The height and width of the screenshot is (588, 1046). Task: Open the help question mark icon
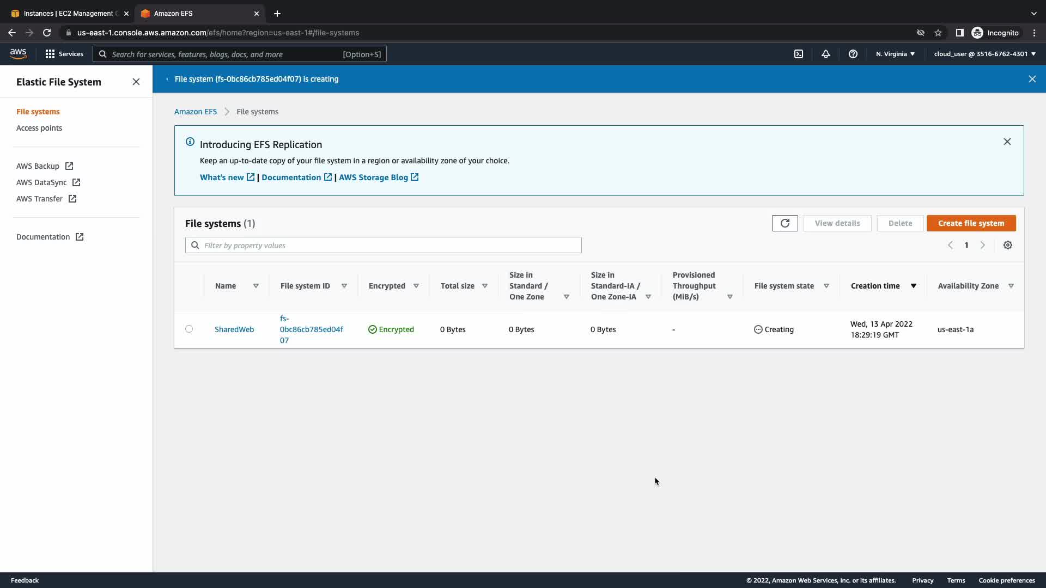853,54
